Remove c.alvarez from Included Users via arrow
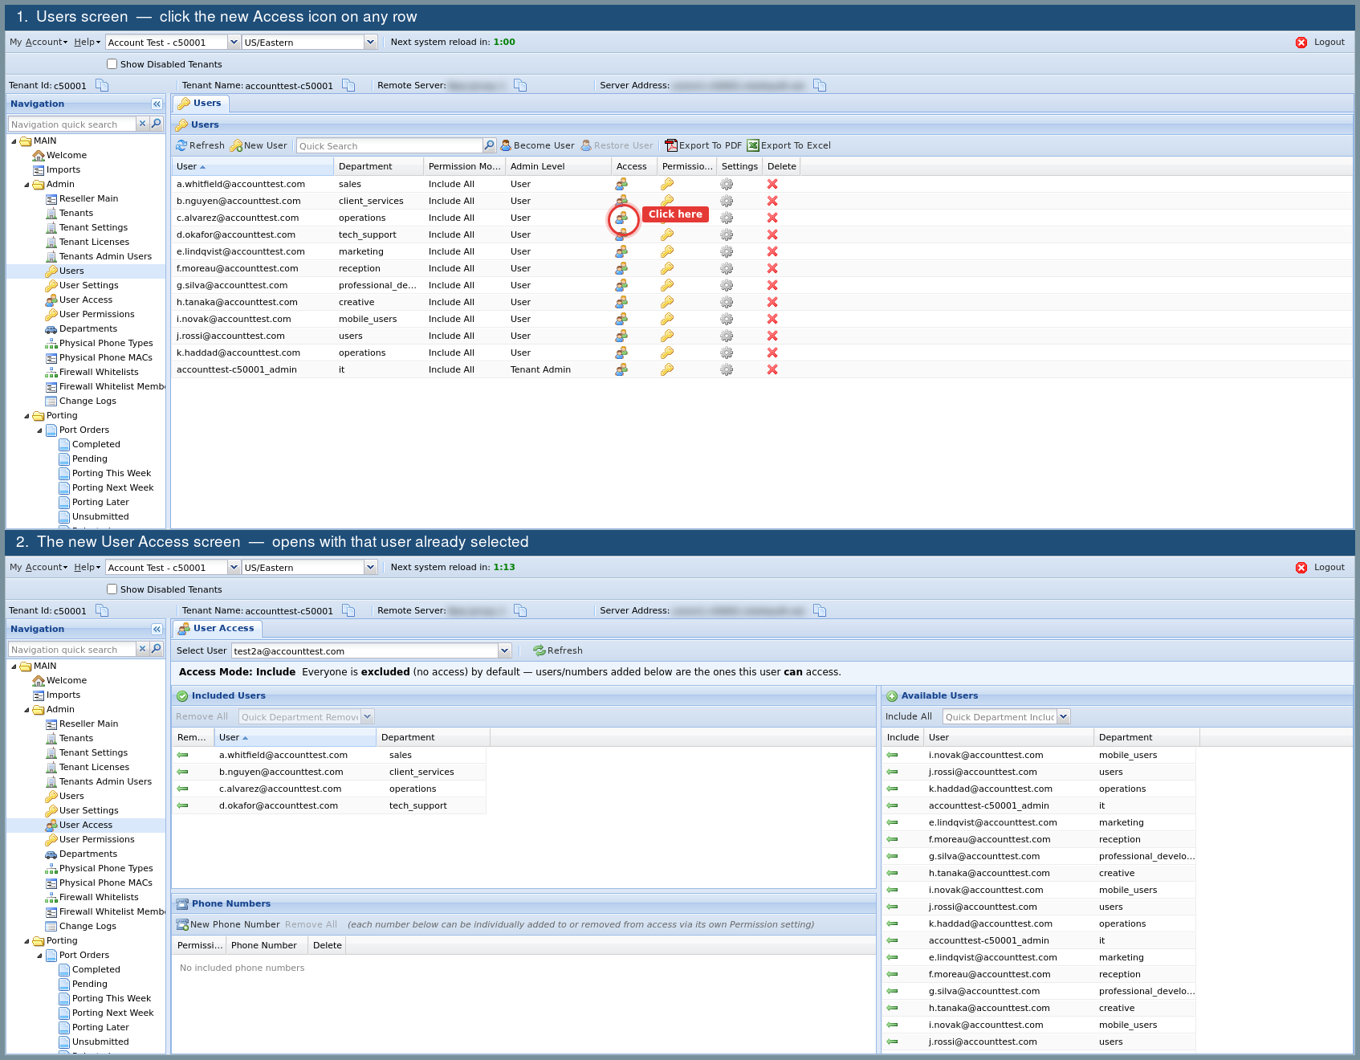 point(182,789)
